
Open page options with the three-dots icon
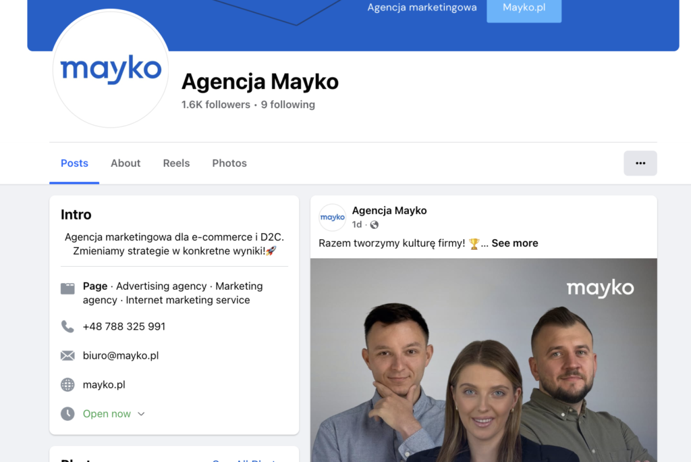point(640,163)
